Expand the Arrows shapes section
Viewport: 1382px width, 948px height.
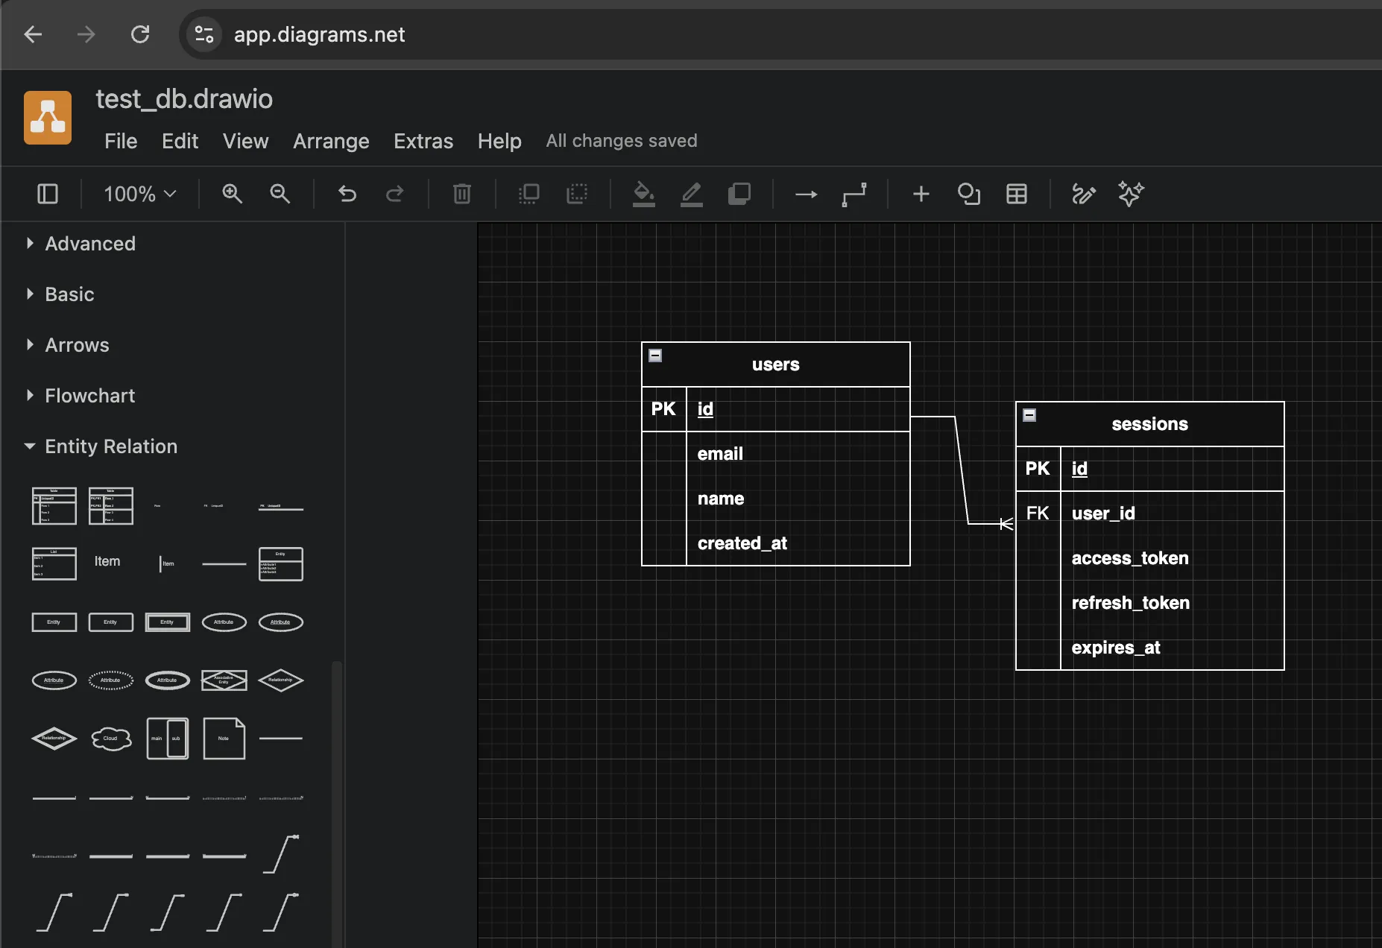click(76, 345)
